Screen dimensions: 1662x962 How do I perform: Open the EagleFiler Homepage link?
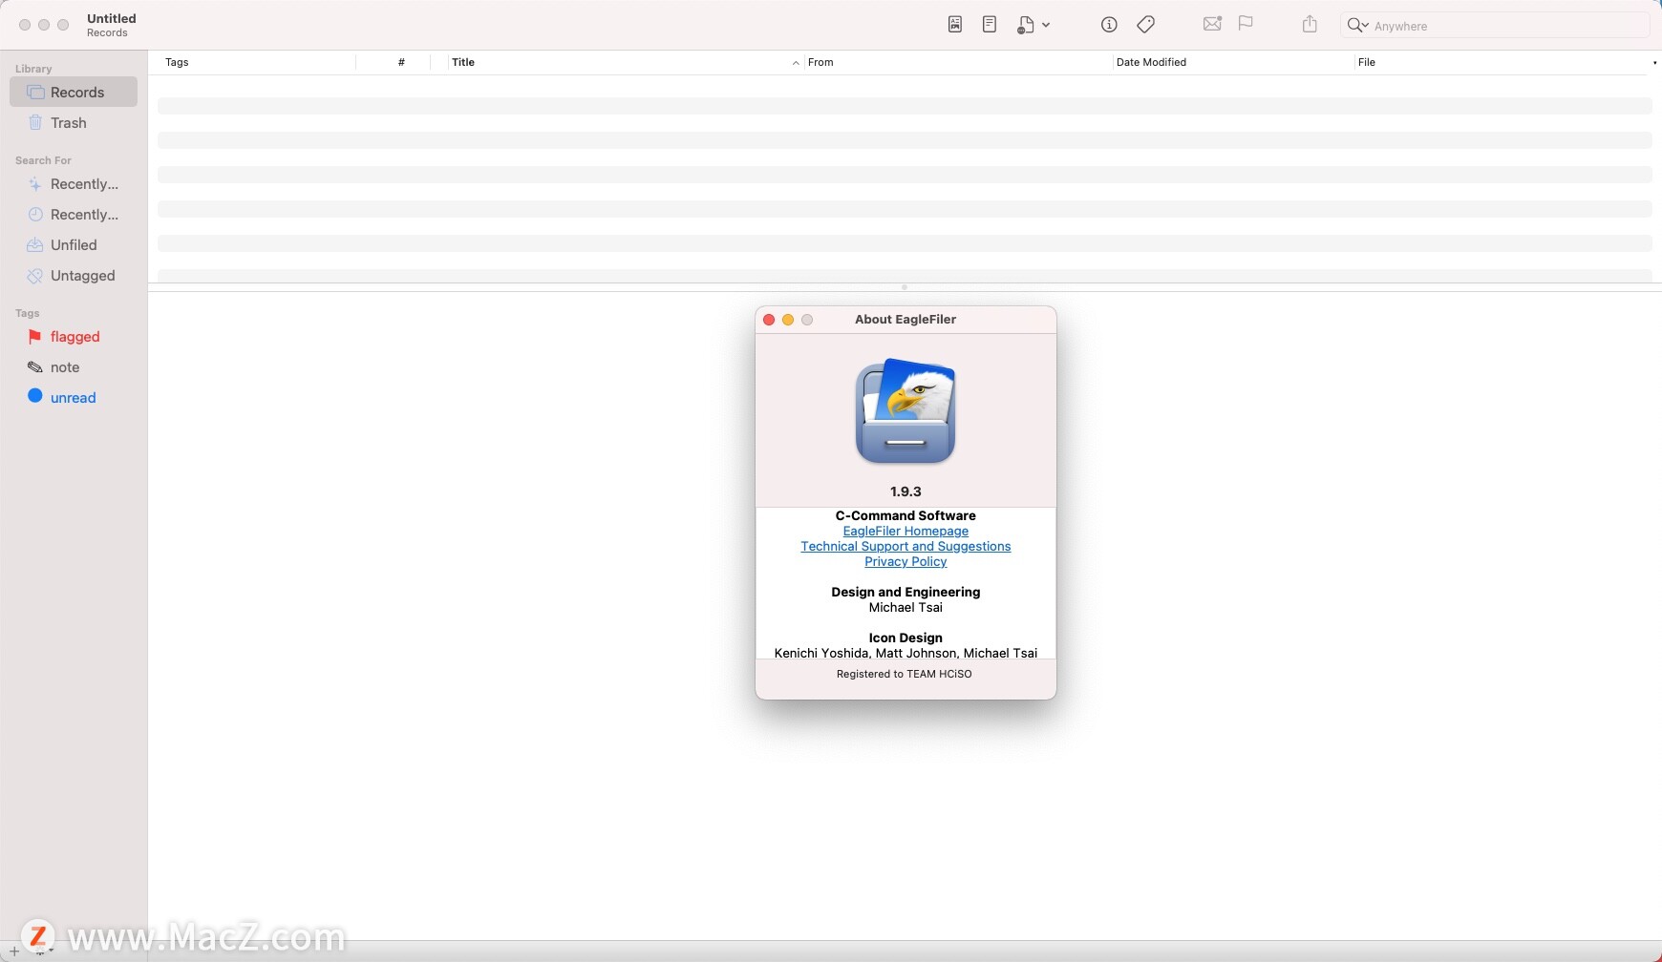(x=906, y=532)
